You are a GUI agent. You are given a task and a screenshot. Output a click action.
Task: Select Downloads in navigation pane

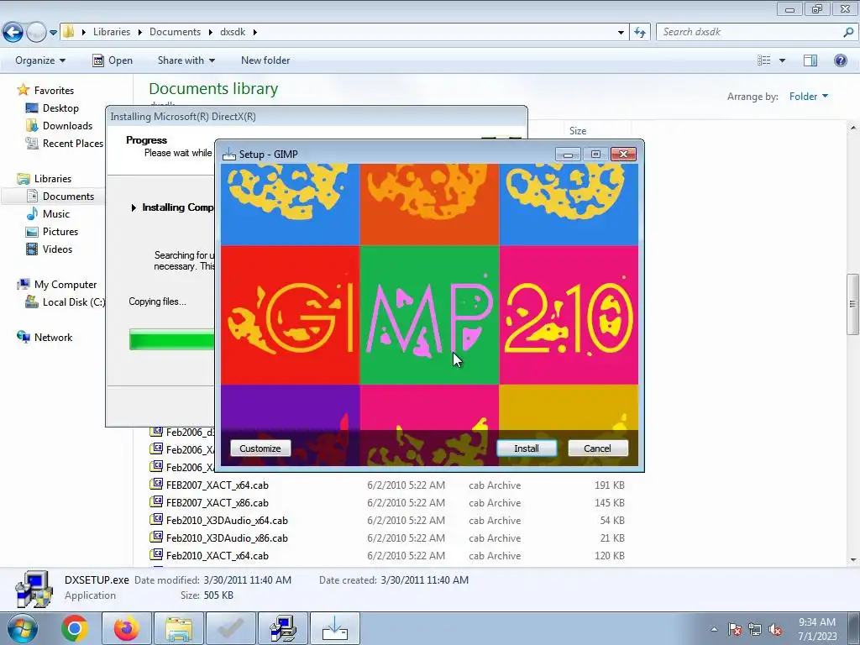click(67, 126)
